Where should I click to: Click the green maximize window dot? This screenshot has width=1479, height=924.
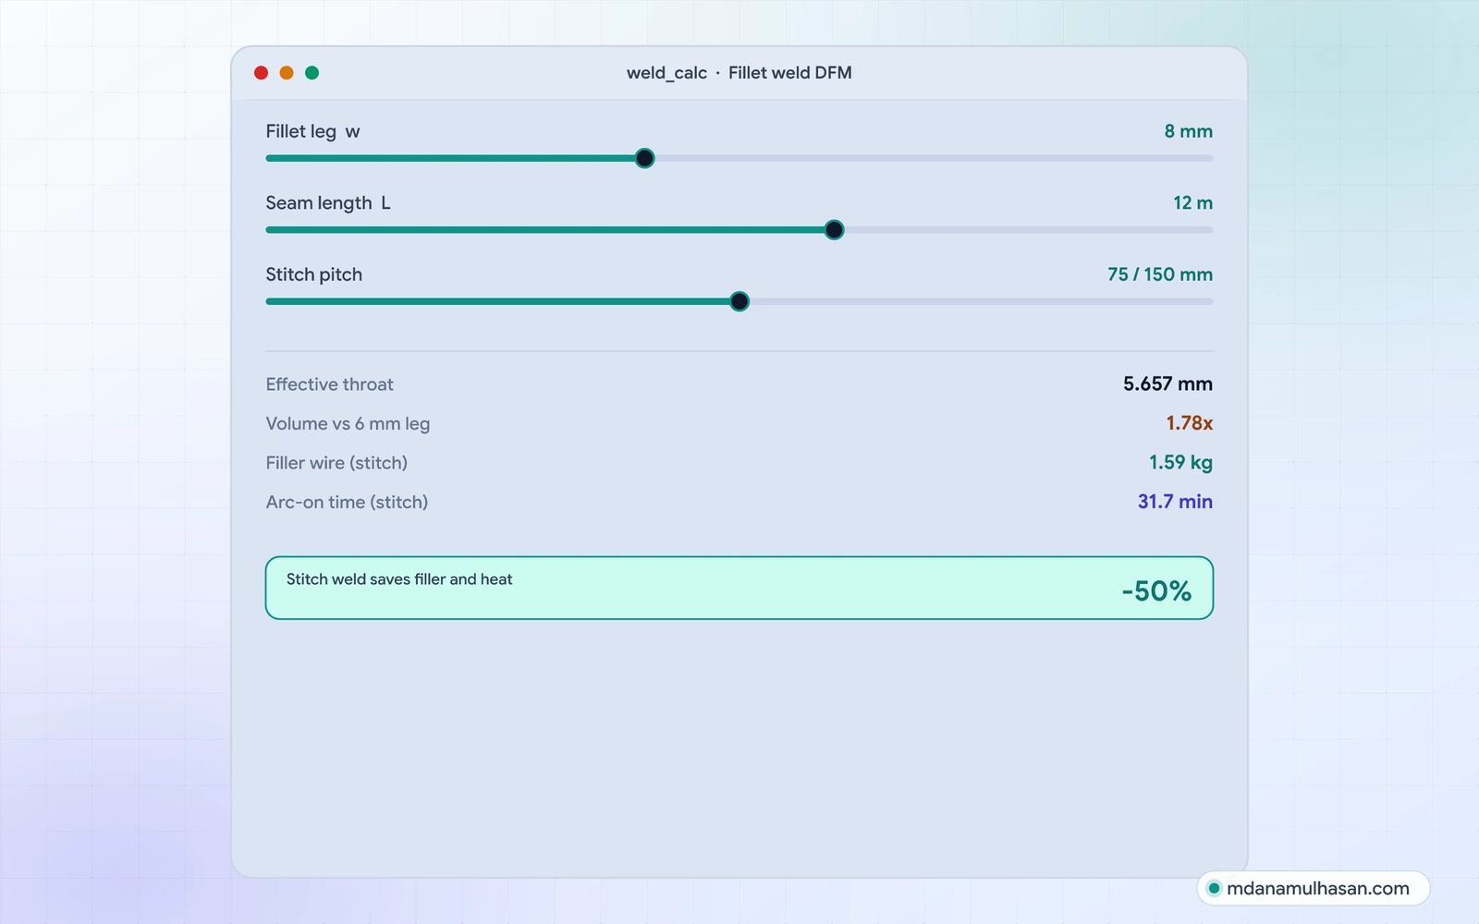point(312,73)
